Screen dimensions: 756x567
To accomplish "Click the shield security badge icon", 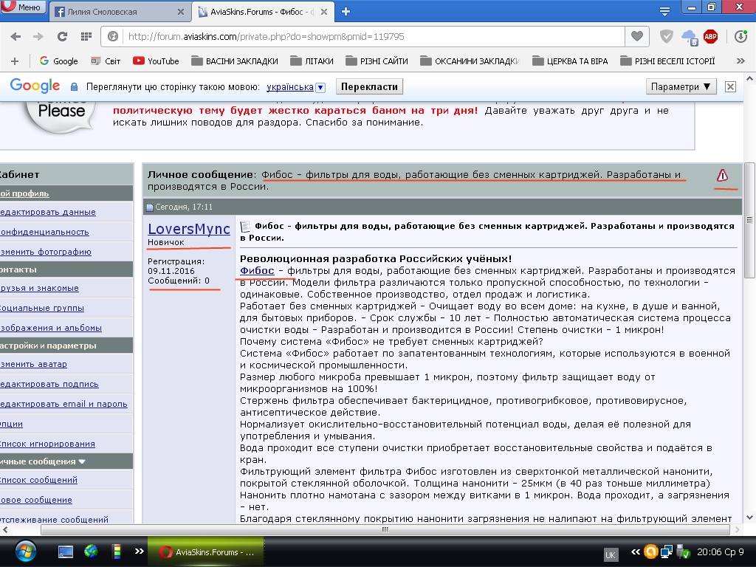I will (x=666, y=36).
